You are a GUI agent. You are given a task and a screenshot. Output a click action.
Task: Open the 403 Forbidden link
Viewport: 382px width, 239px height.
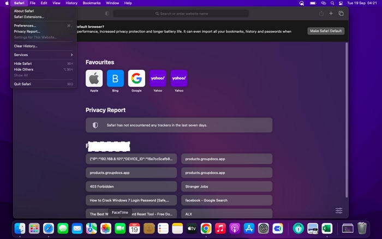(131, 187)
